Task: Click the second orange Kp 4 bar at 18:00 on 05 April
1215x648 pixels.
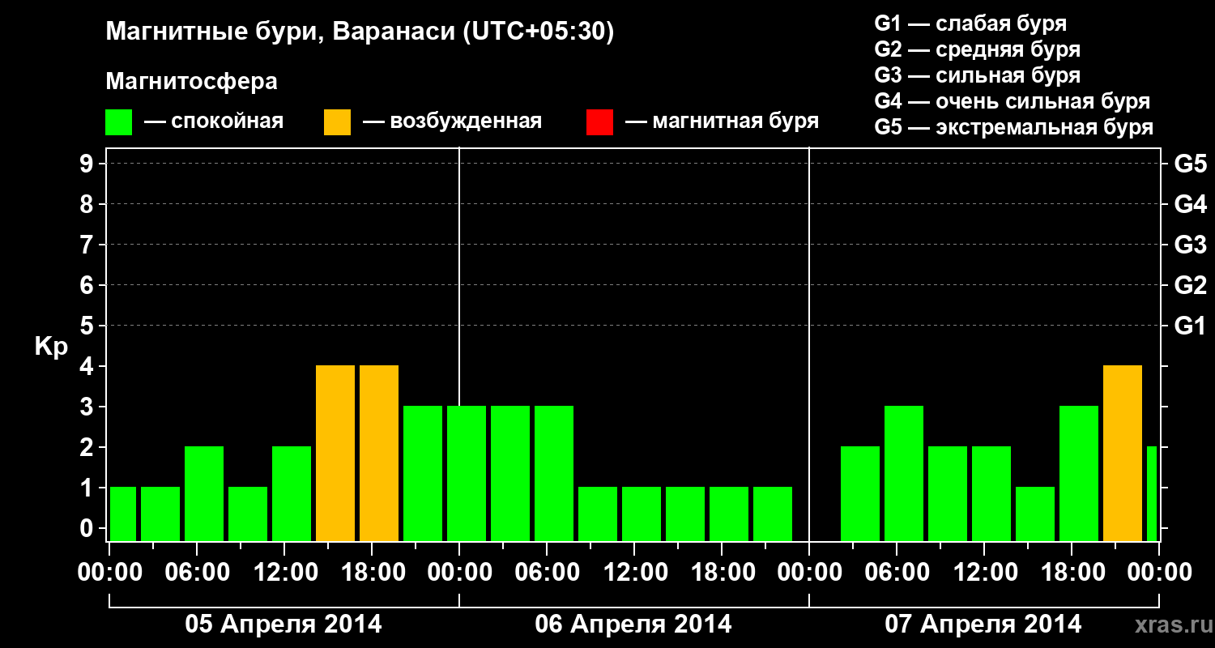Action: pyautogui.click(x=379, y=453)
